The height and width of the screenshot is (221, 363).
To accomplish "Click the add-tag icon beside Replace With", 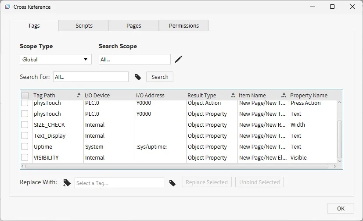I will pos(67,182).
